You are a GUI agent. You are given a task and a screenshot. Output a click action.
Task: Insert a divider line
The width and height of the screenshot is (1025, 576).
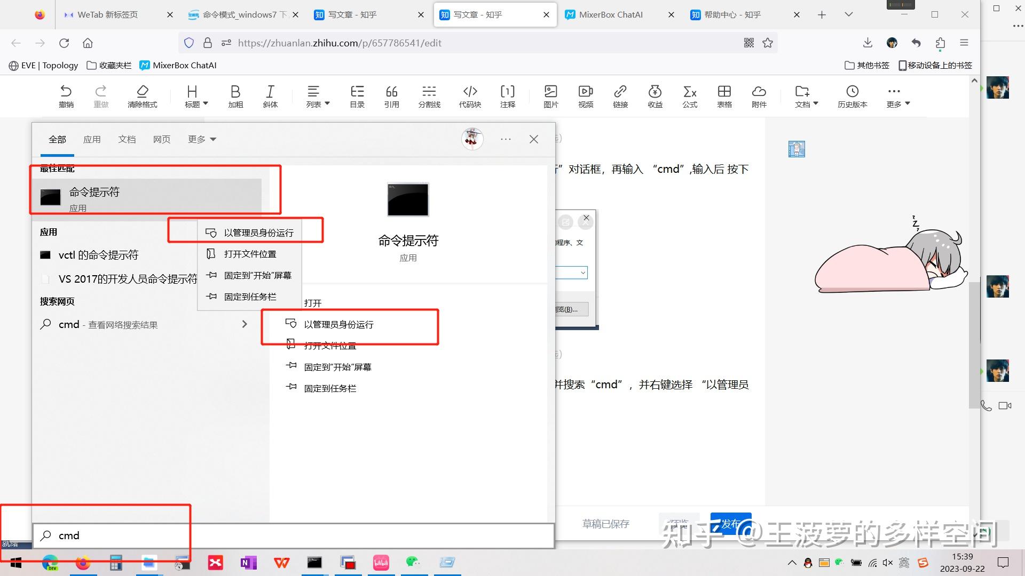click(x=429, y=96)
